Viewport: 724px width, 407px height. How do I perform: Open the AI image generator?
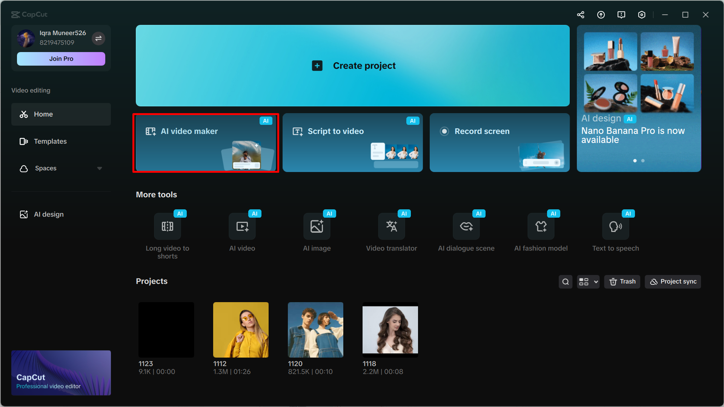tap(317, 226)
